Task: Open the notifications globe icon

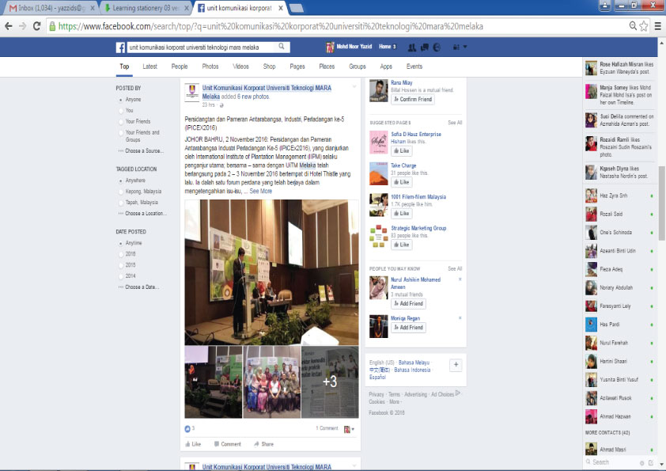Action: 436,47
